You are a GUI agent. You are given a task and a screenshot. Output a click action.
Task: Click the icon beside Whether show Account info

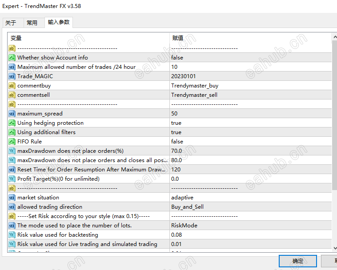pos(12,58)
